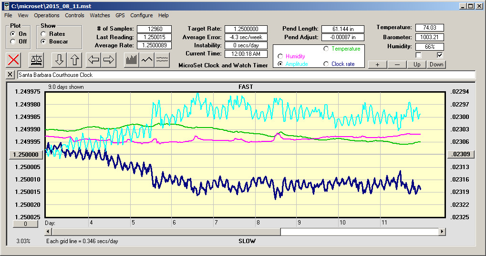Screen dimensions: 486x256
Task: Click the Pend Adjust field
Action: 343,37
